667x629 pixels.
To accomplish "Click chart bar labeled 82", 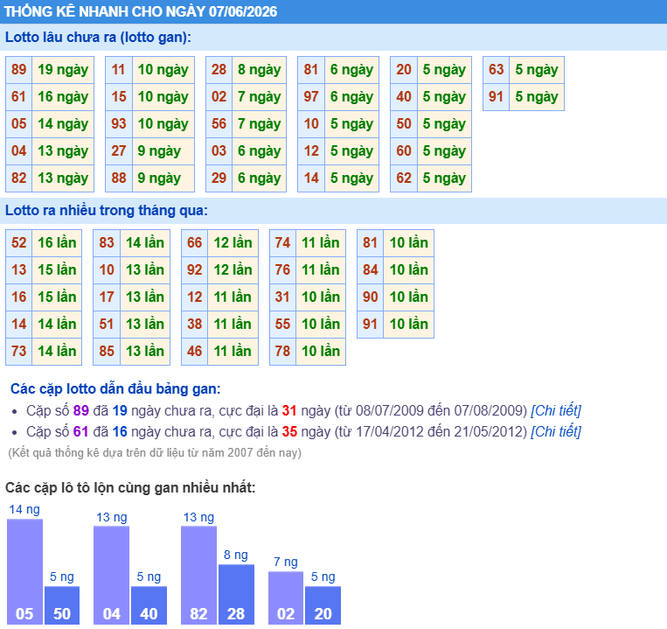I will (198, 575).
